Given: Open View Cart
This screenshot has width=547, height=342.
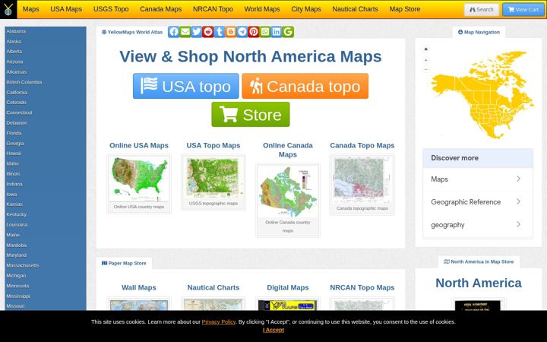Looking at the screenshot, I should [523, 9].
